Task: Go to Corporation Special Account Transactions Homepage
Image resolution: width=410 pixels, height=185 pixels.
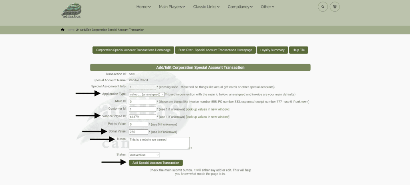Action: coord(133,50)
